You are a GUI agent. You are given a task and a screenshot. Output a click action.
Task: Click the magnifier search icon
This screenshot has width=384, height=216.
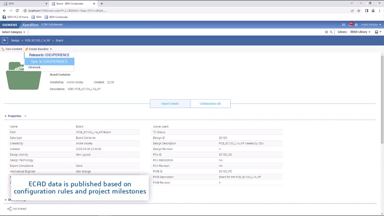click(331, 32)
